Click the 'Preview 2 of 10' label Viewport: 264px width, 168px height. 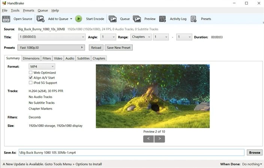[154, 132]
